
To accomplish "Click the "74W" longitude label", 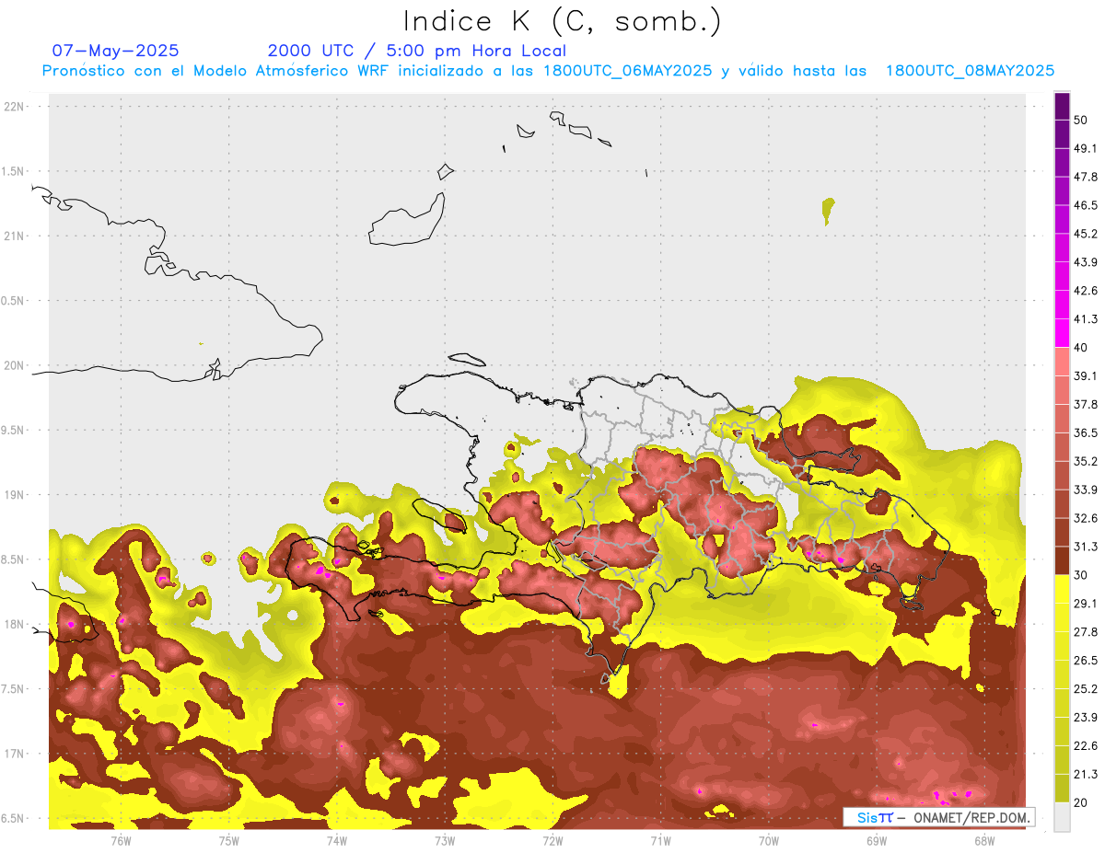I will pos(336,840).
